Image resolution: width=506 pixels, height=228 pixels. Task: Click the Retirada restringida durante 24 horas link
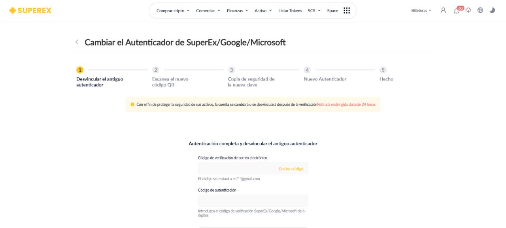[346, 104]
